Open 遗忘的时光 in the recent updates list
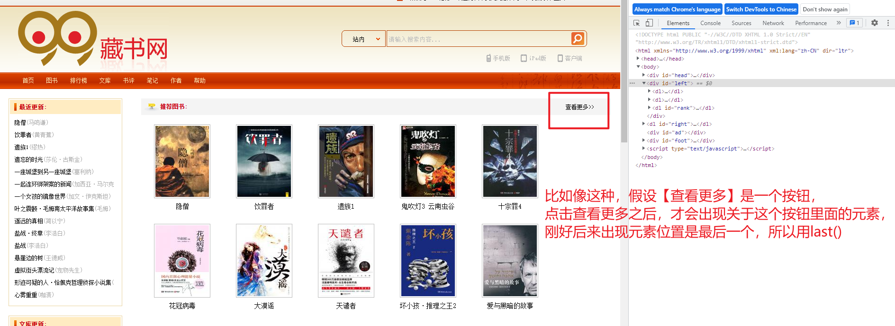Screen dimensions: 895x326 (x=28, y=159)
